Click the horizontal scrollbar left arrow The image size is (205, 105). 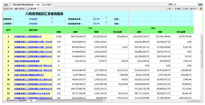tap(104, 101)
